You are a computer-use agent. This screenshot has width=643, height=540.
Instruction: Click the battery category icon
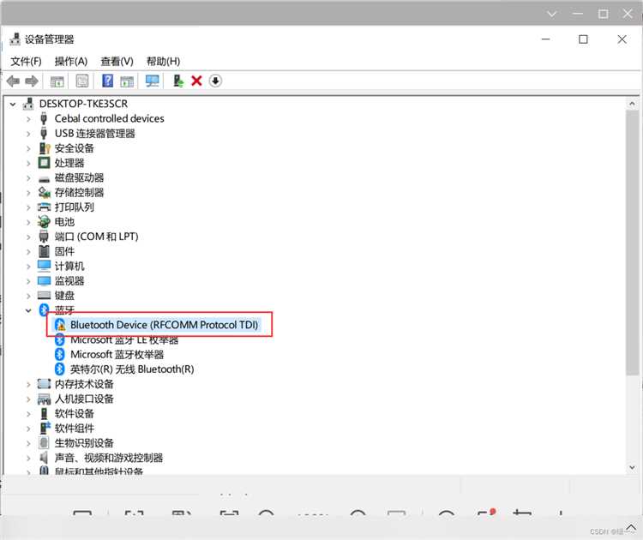click(44, 222)
